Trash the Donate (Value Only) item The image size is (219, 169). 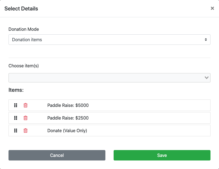click(x=26, y=131)
